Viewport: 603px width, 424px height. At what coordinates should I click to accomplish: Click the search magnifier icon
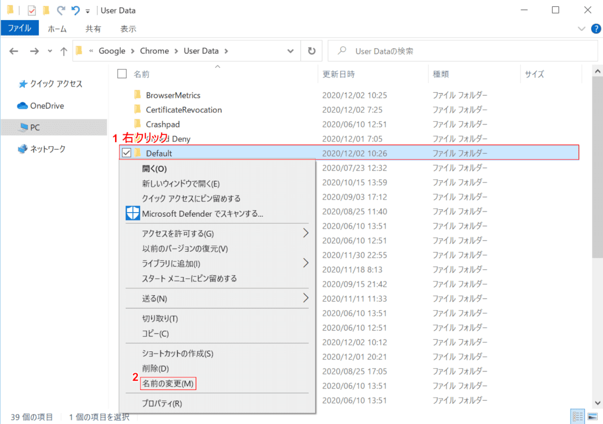pos(342,51)
